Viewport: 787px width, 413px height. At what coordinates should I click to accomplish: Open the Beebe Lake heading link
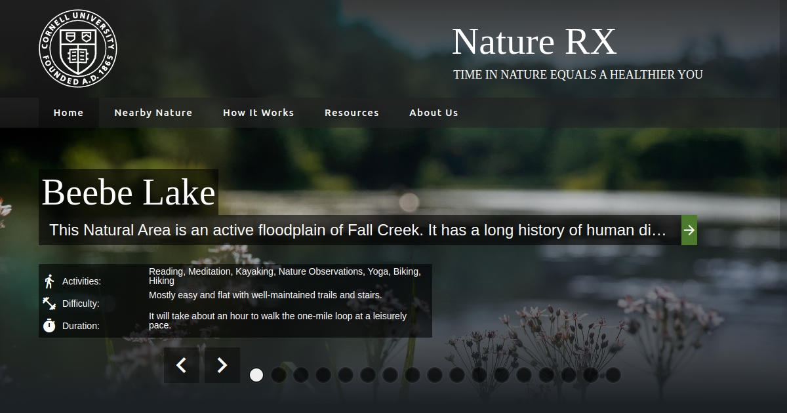click(129, 193)
